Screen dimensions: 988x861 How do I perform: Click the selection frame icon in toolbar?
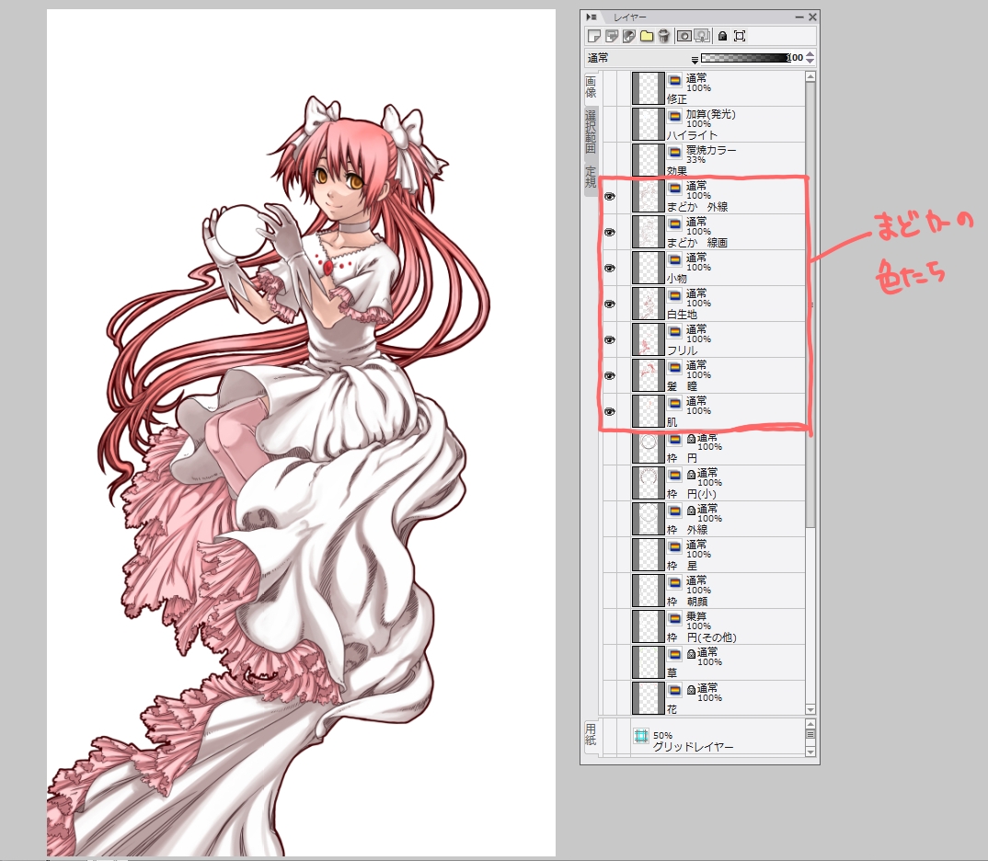click(x=740, y=36)
